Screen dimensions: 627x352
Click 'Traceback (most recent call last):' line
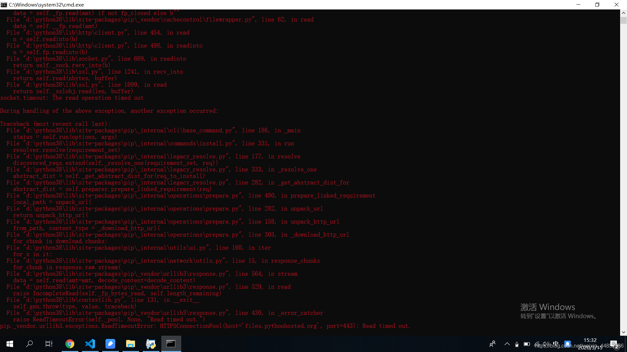(56, 124)
